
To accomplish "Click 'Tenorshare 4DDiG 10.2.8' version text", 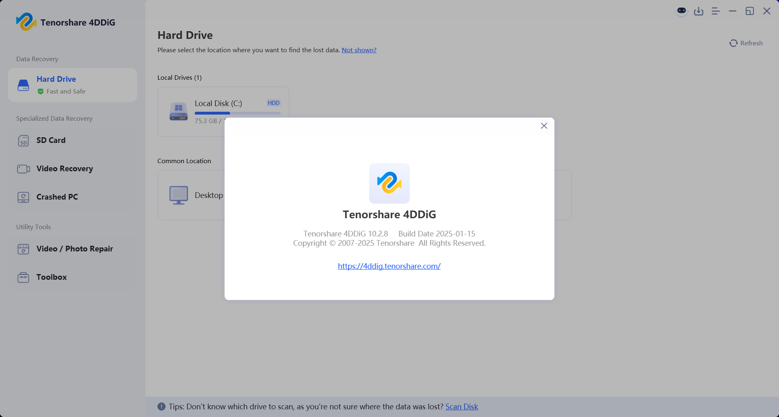I will click(x=346, y=234).
